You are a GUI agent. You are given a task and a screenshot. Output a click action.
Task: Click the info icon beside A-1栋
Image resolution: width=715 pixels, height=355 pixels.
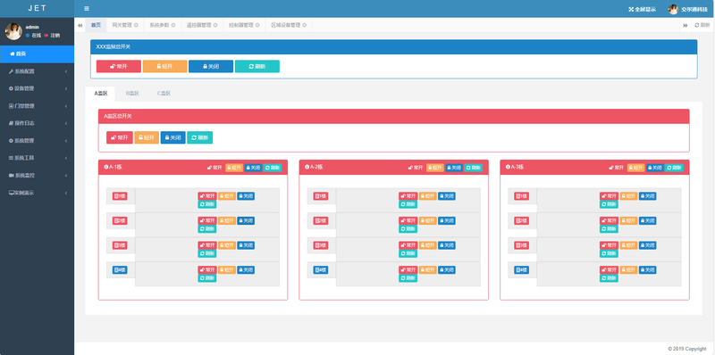pos(105,167)
